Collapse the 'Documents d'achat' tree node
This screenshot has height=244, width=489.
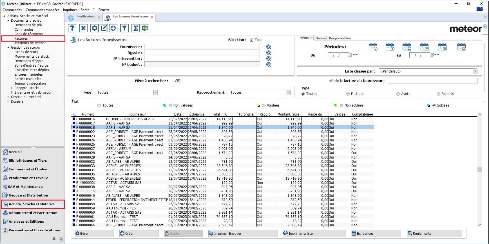tap(8, 21)
